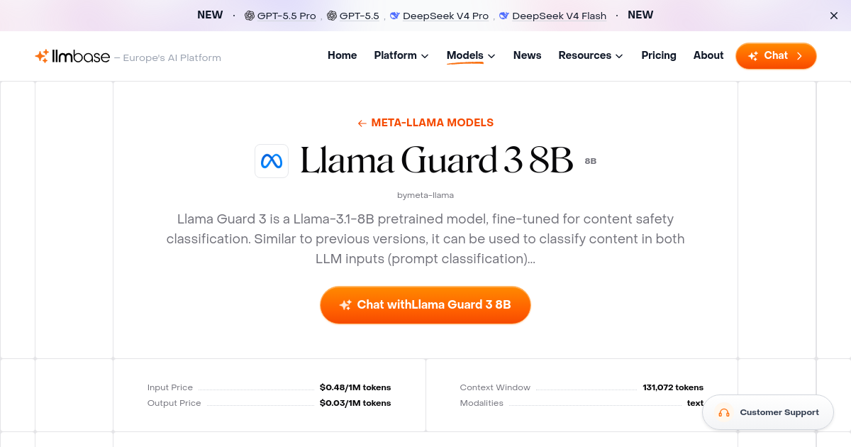
Task: Open the Models dropdown menu
Action: click(470, 55)
